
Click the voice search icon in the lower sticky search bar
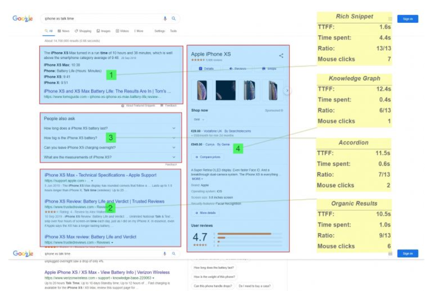point(165,254)
